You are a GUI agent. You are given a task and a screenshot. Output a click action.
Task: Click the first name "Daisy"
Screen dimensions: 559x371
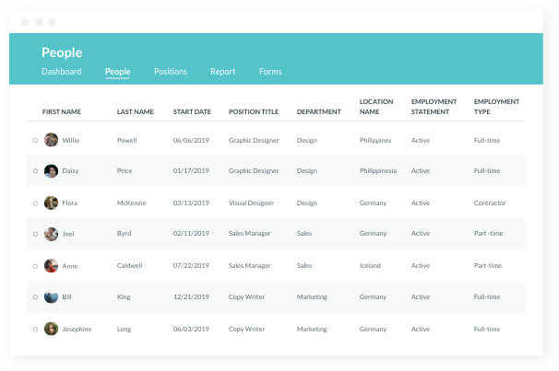[x=70, y=170]
